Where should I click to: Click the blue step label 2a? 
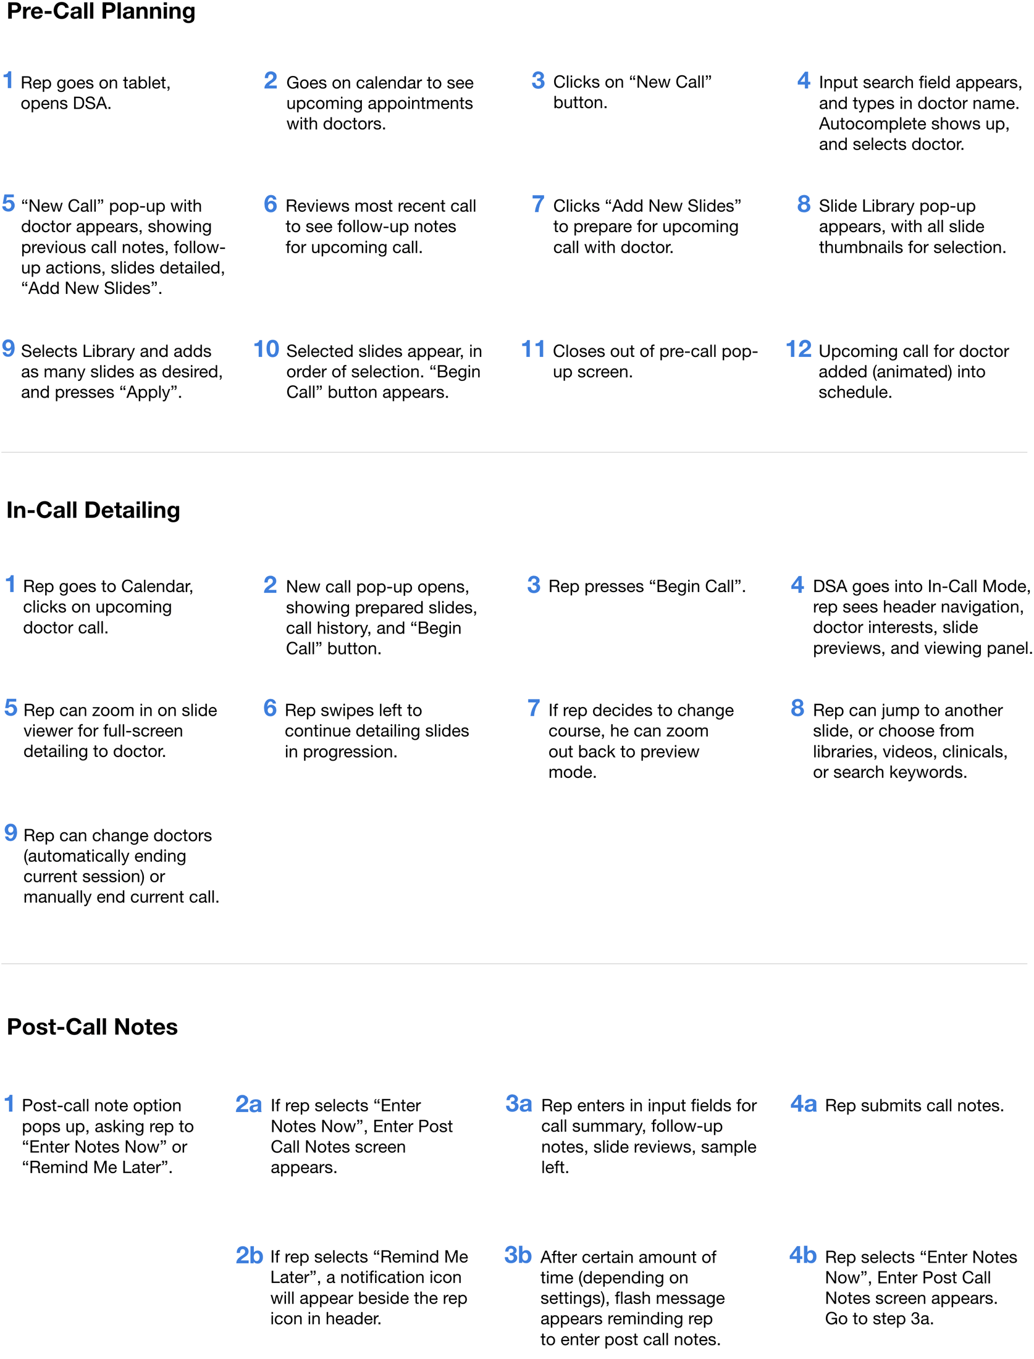click(x=248, y=1104)
